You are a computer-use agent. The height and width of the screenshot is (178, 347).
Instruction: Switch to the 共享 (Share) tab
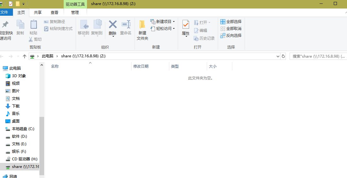pyautogui.click(x=38, y=13)
